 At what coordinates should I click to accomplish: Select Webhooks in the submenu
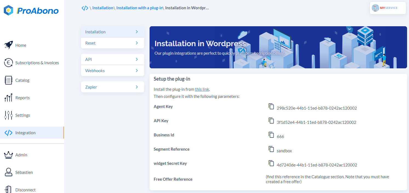(x=113, y=71)
